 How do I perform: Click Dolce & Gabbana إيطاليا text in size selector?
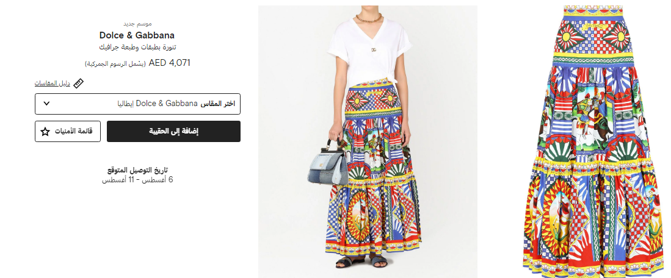click(x=158, y=104)
